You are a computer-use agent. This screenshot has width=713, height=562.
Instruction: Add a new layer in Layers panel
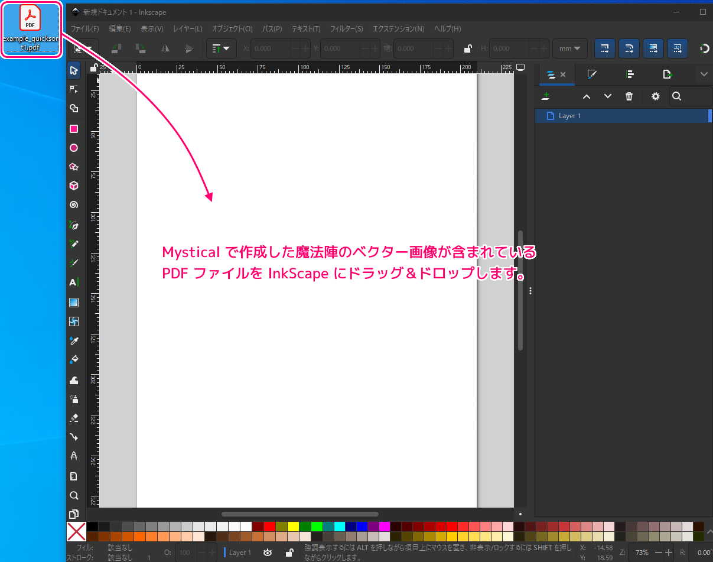coord(546,96)
